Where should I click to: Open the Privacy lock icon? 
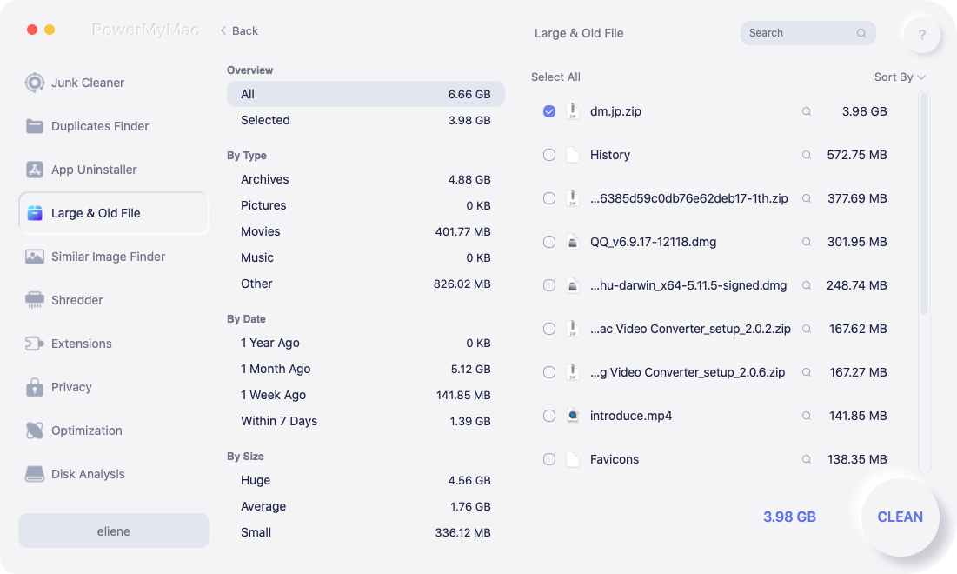point(35,386)
